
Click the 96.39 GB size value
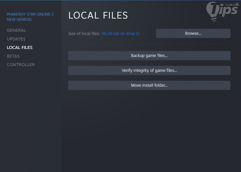[111, 34]
